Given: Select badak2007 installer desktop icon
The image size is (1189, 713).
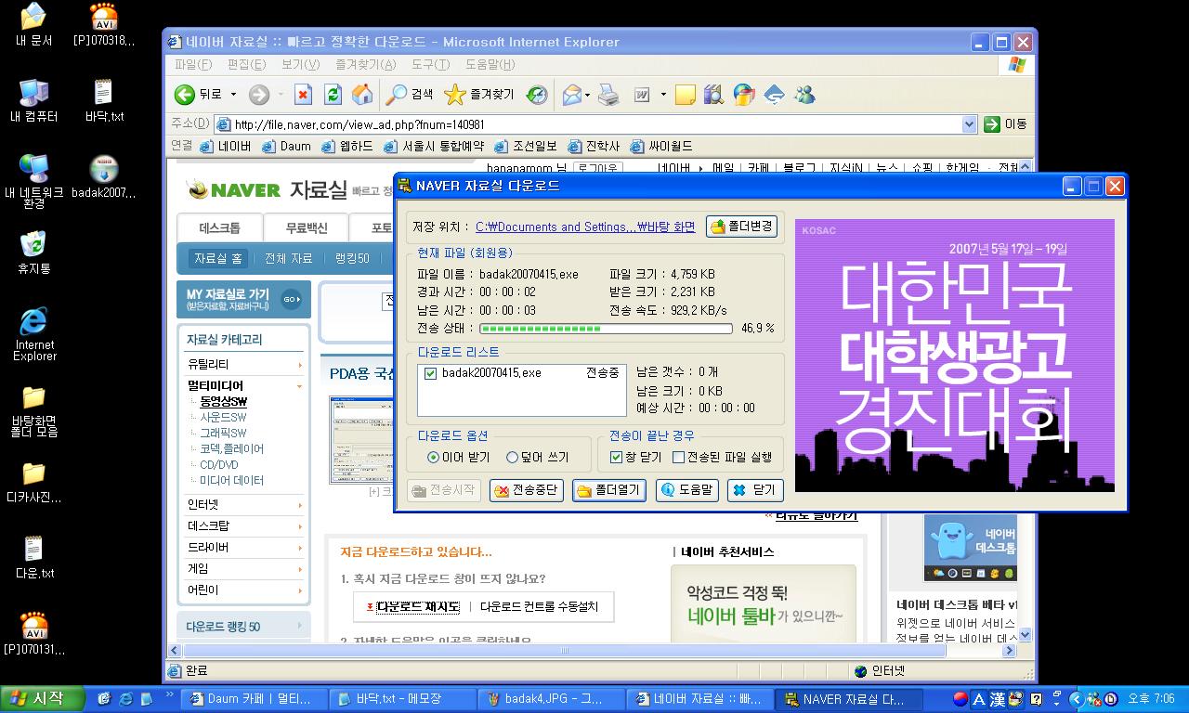Looking at the screenshot, I should (x=104, y=176).
